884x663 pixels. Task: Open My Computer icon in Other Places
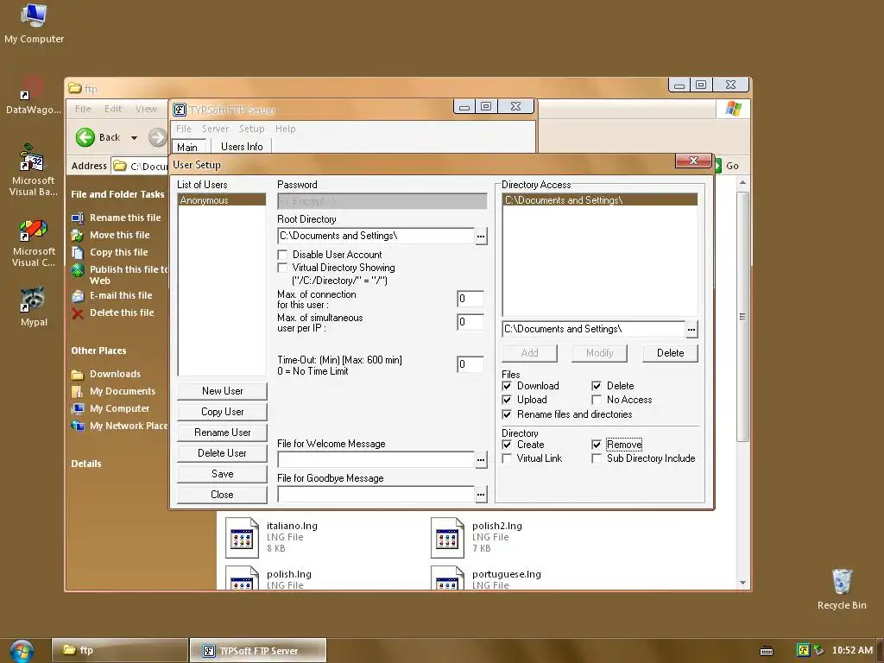(x=77, y=408)
